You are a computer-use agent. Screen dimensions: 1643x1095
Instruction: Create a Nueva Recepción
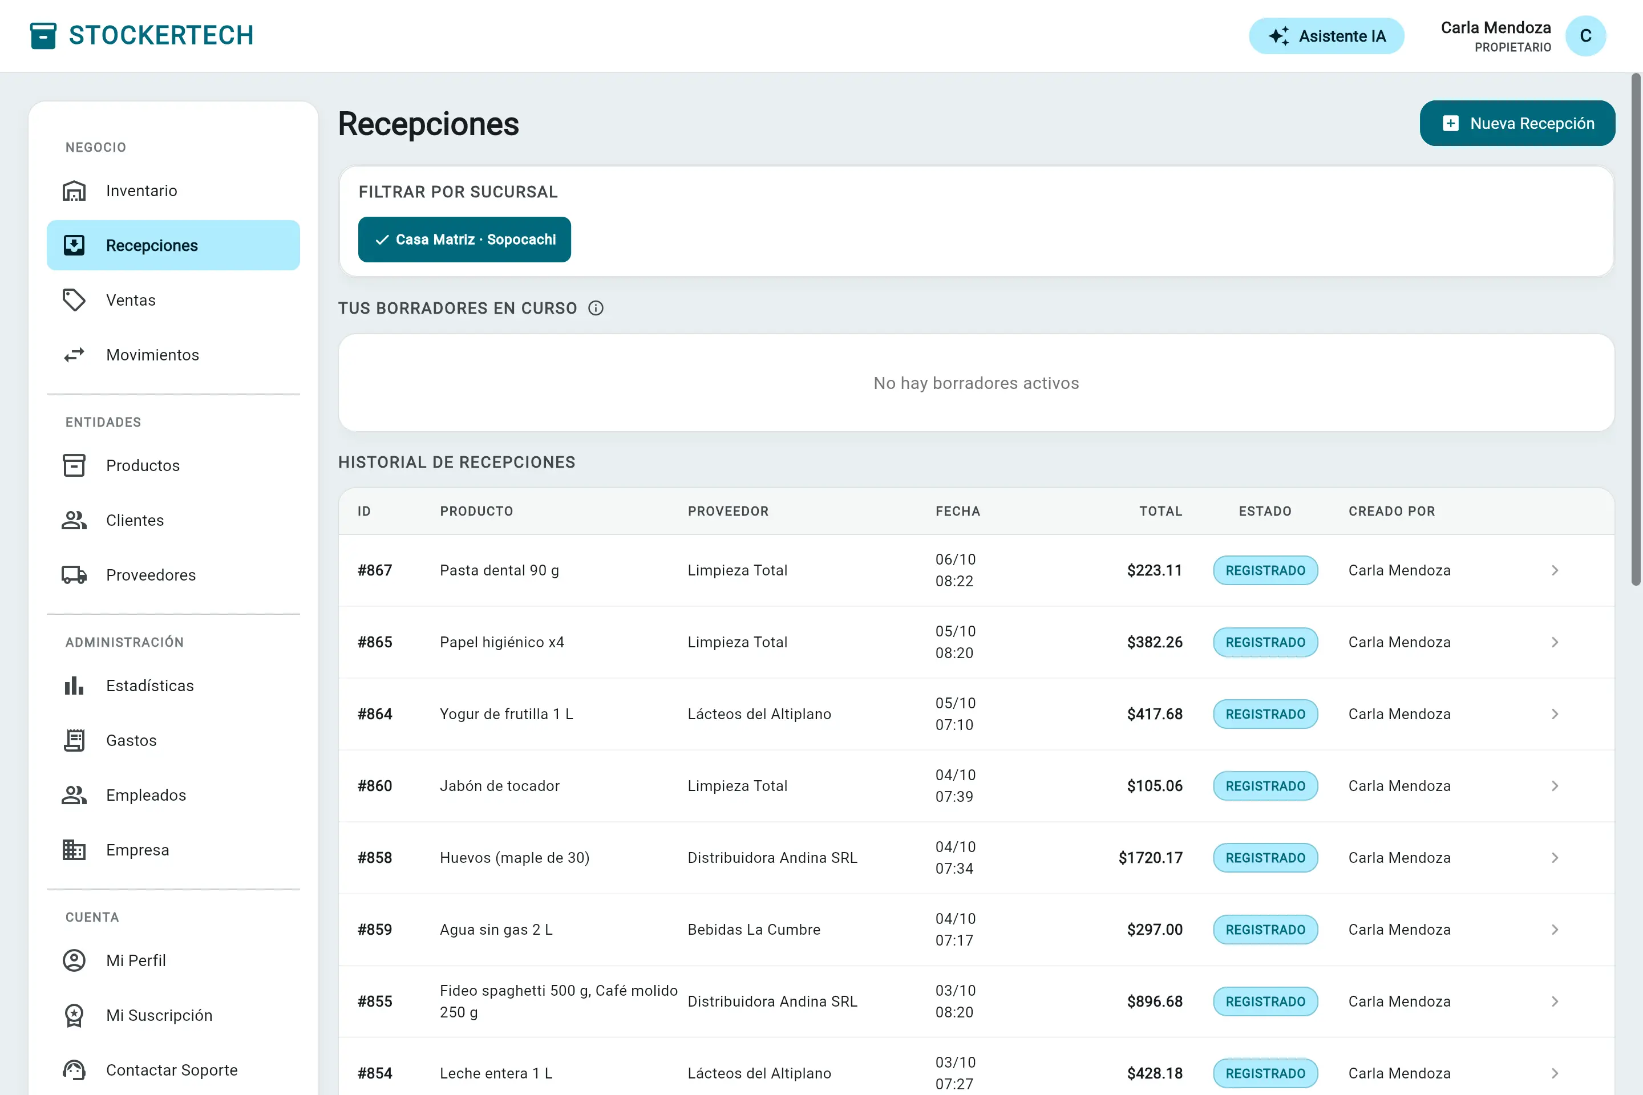point(1517,124)
